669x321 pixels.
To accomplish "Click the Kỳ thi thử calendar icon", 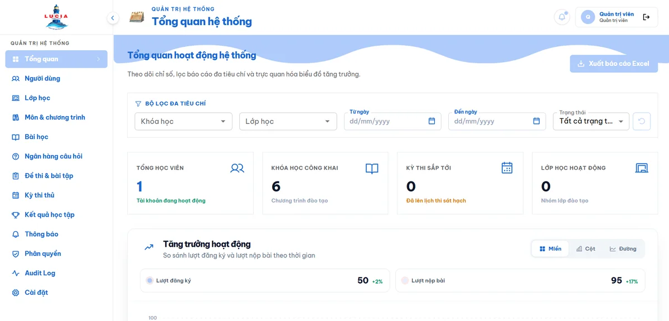I will pos(16,195).
